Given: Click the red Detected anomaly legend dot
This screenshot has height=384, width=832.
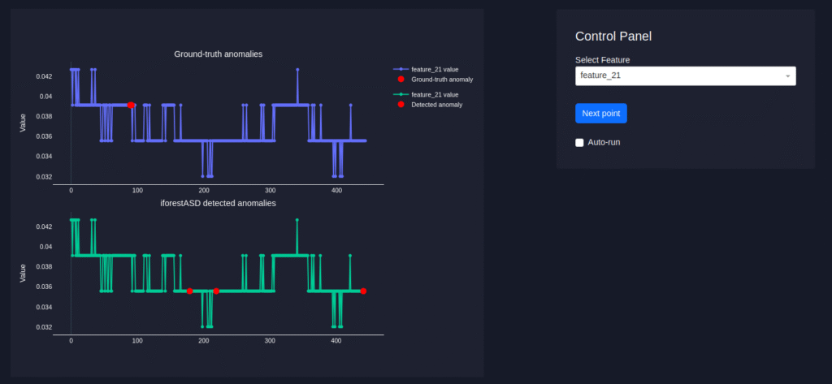Looking at the screenshot, I should (401, 105).
